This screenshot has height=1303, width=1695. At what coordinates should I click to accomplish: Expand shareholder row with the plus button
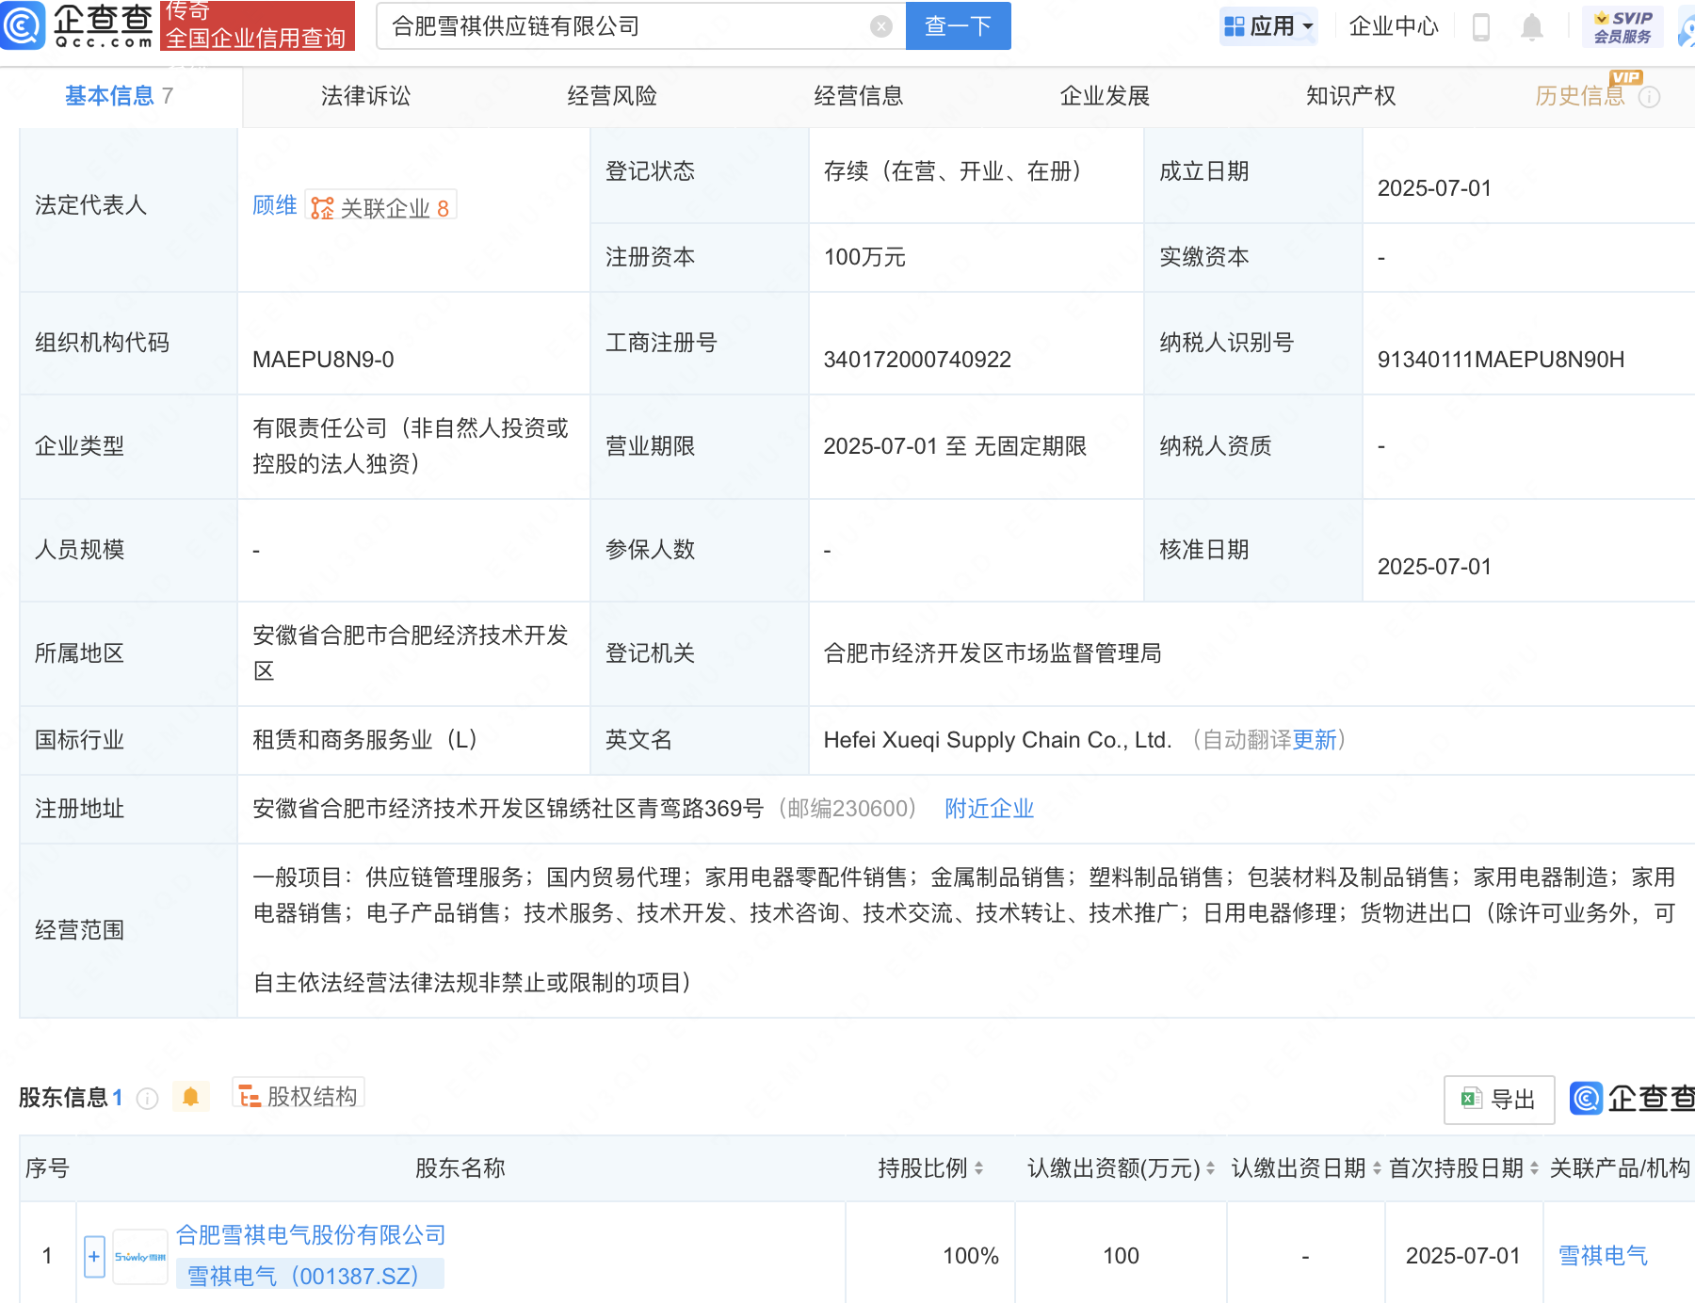[94, 1255]
